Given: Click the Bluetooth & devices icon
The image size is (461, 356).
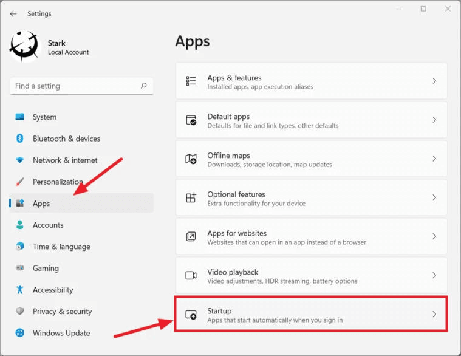Looking at the screenshot, I should pos(20,139).
